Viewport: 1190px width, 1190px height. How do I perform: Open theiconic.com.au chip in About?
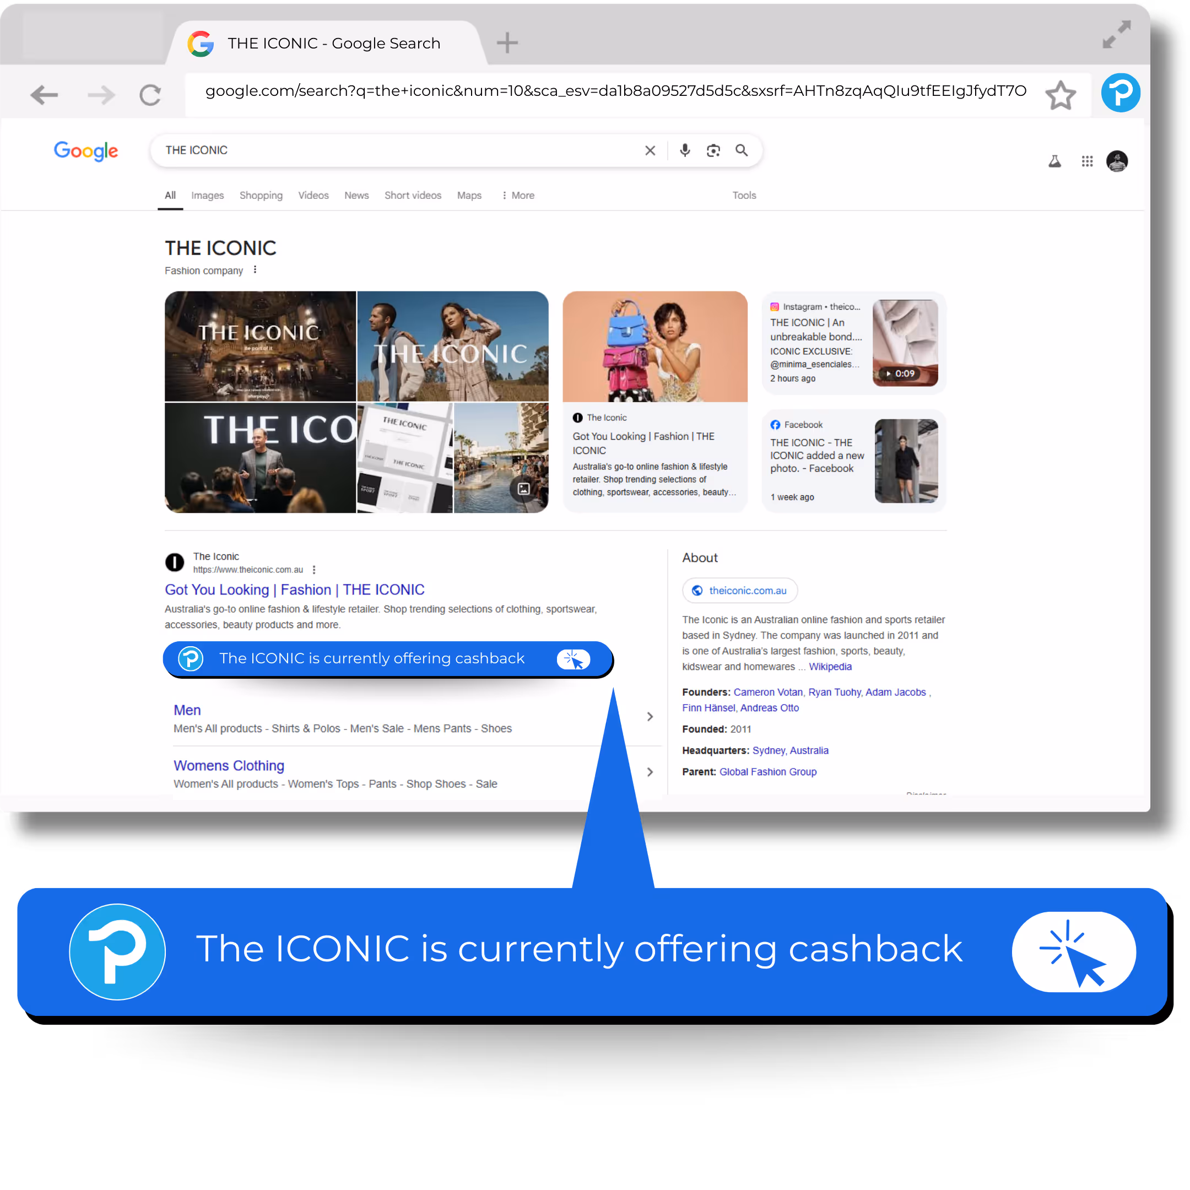(740, 590)
